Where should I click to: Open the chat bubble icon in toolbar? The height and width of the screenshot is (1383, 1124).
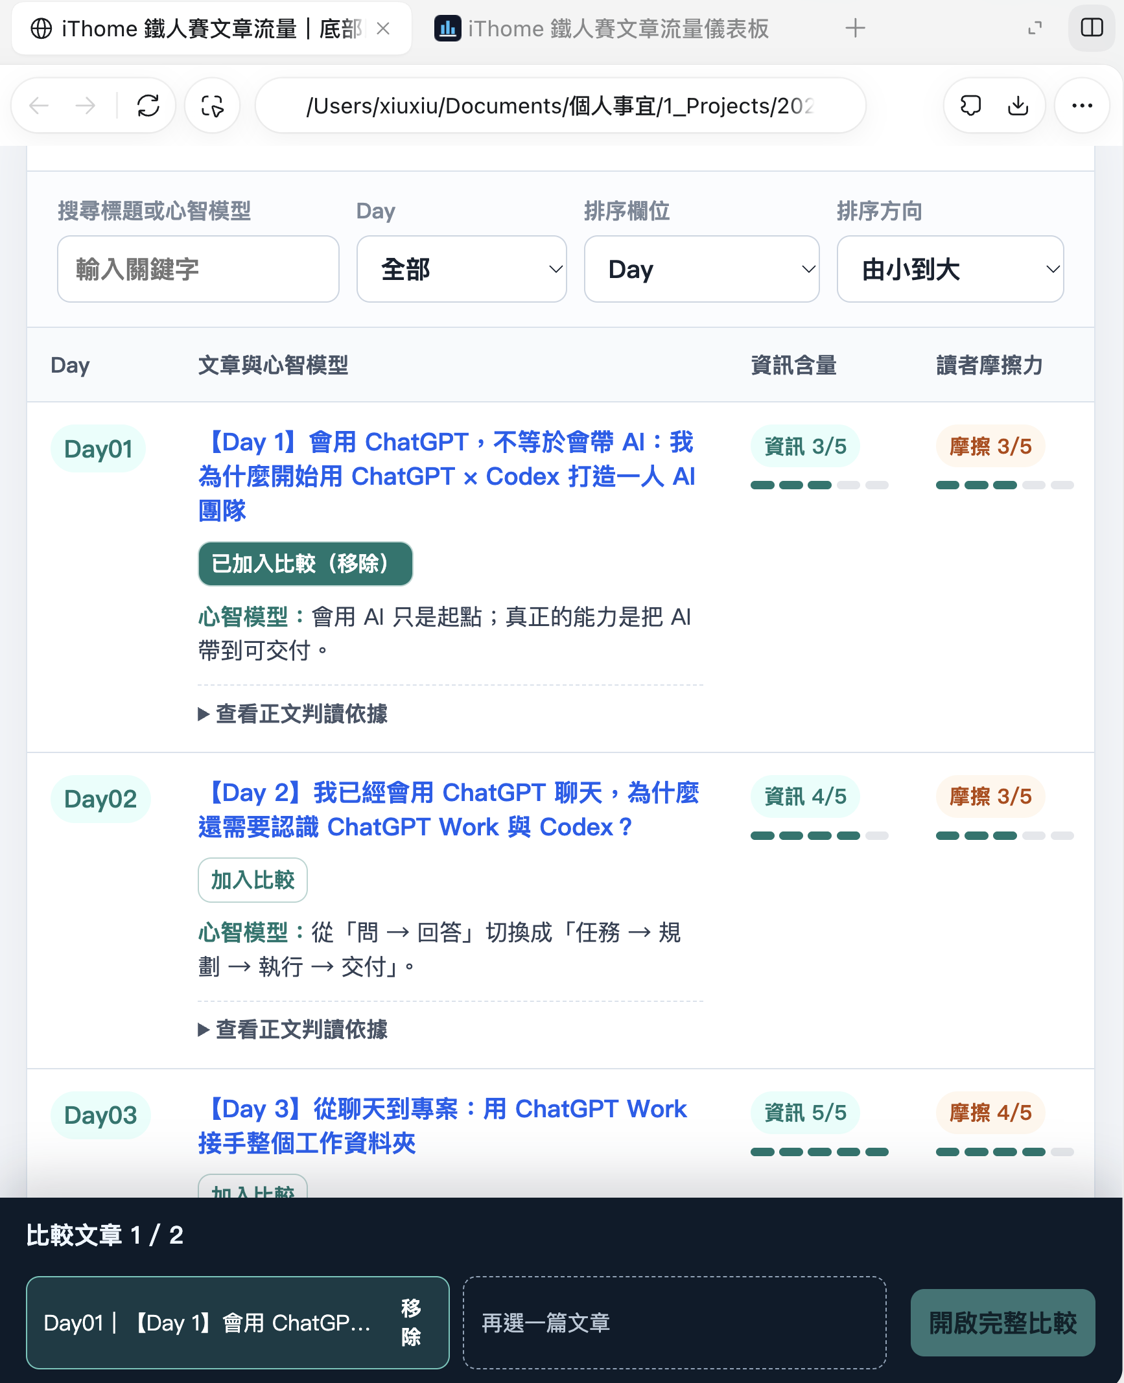(x=970, y=106)
